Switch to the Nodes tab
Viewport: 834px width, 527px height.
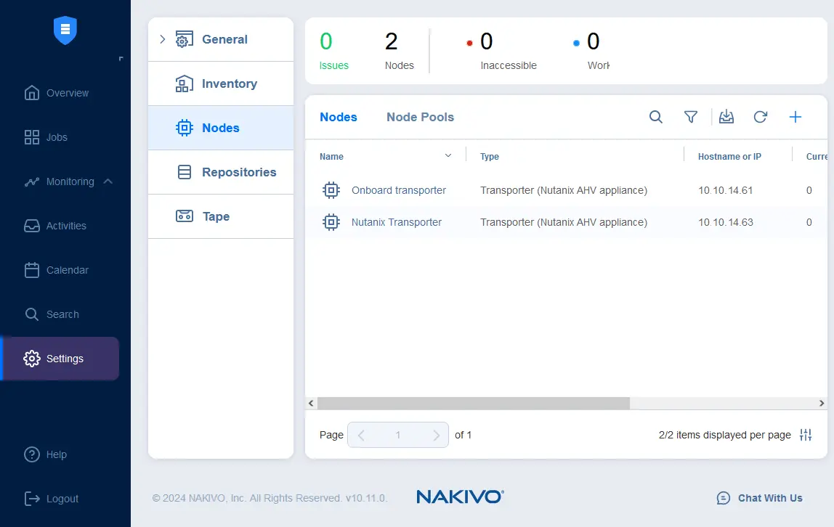coord(339,118)
